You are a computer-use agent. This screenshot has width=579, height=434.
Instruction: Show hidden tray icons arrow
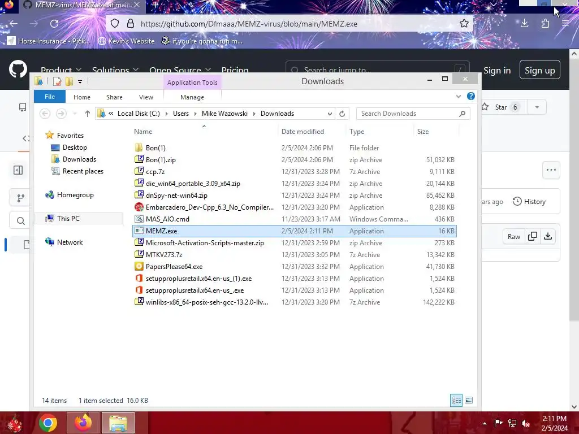coord(485,423)
